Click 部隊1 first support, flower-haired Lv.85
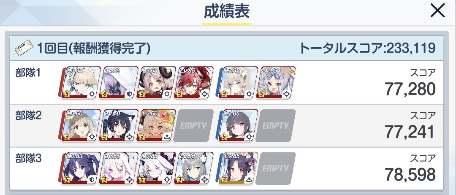This screenshot has width=456, height=195. pos(237,83)
